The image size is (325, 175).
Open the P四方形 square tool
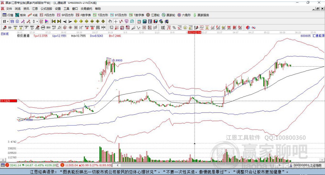tap(47, 15)
